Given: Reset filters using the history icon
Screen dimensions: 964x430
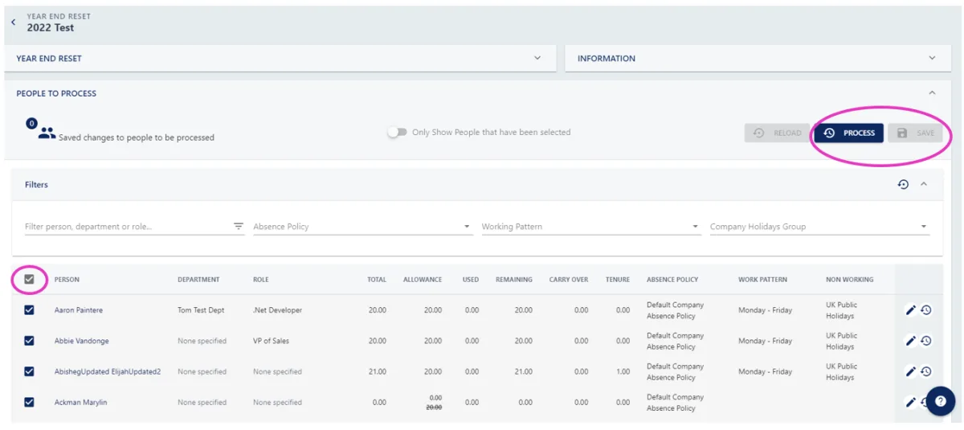Looking at the screenshot, I should [x=903, y=185].
